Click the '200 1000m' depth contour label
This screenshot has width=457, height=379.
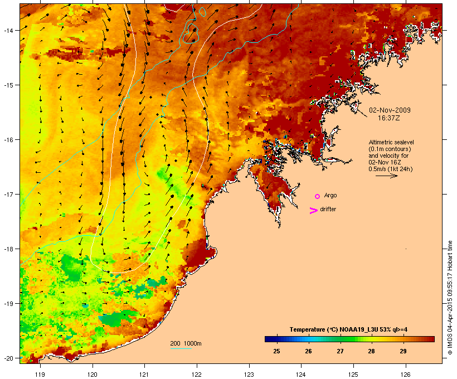click(x=186, y=343)
